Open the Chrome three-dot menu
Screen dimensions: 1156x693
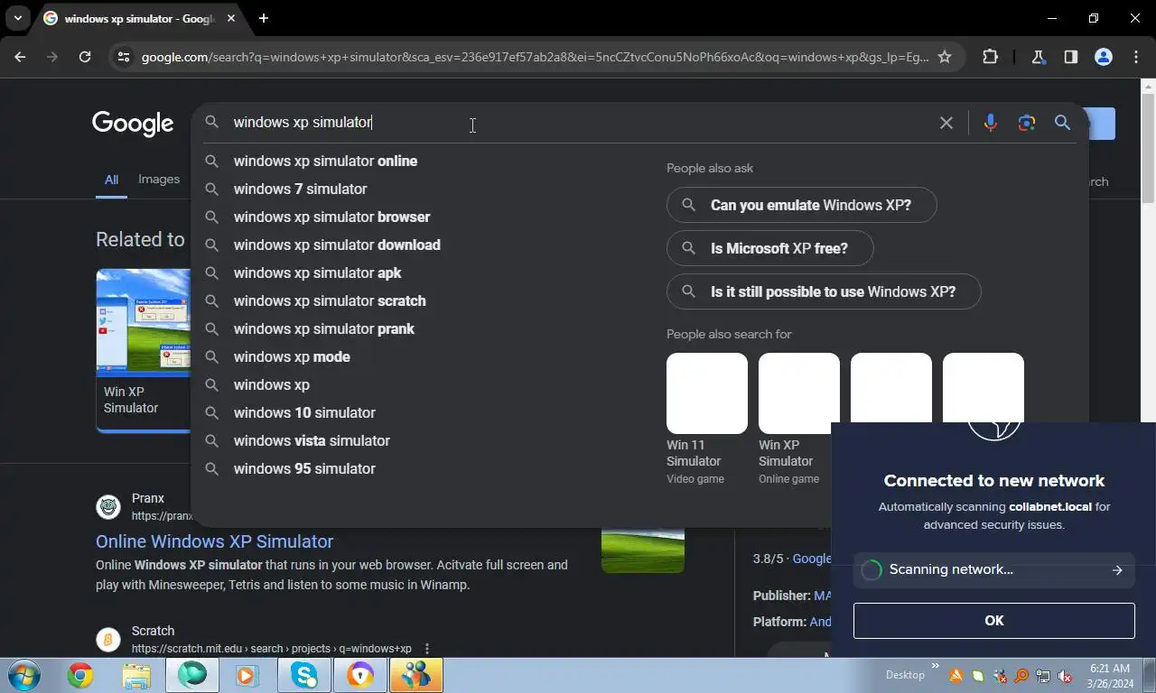click(x=1136, y=57)
